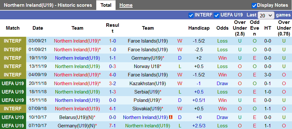Viewport: 292px width, 129px height.
Task: Click the Belarus(U19)(N) team link
Action: point(76,117)
